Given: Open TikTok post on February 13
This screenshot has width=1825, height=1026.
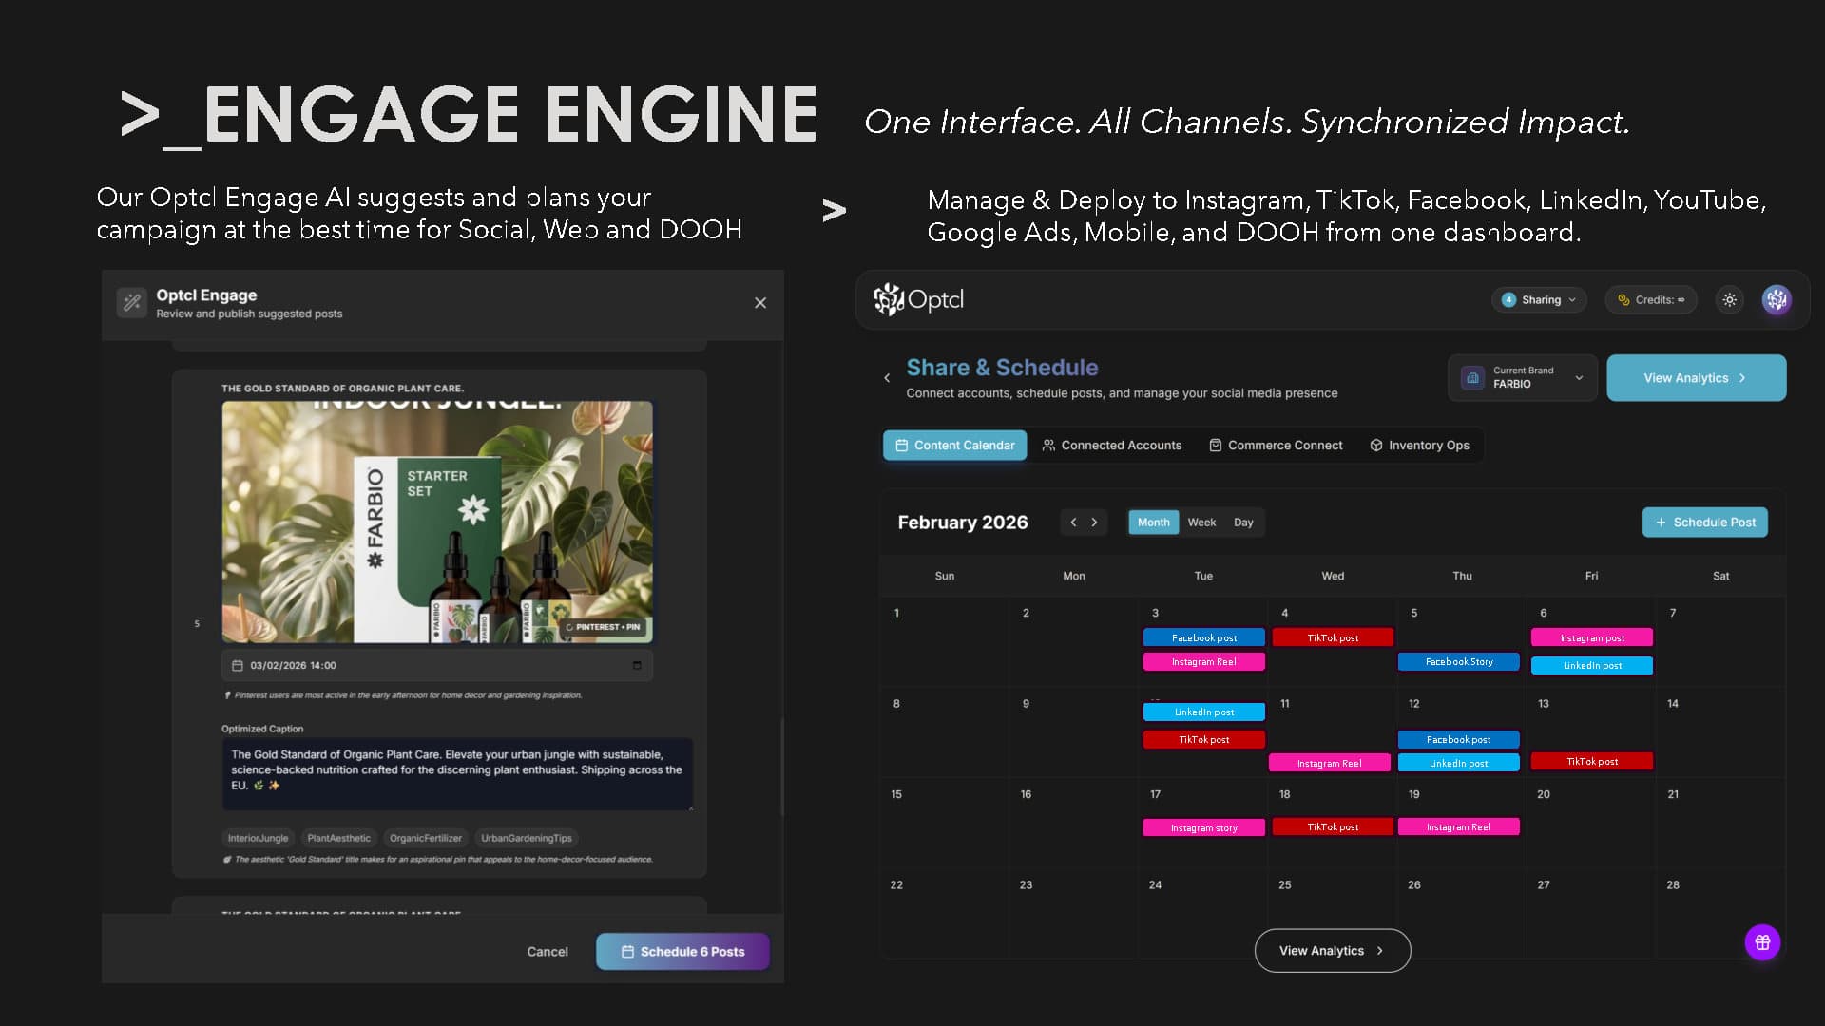Looking at the screenshot, I should 1592,762.
